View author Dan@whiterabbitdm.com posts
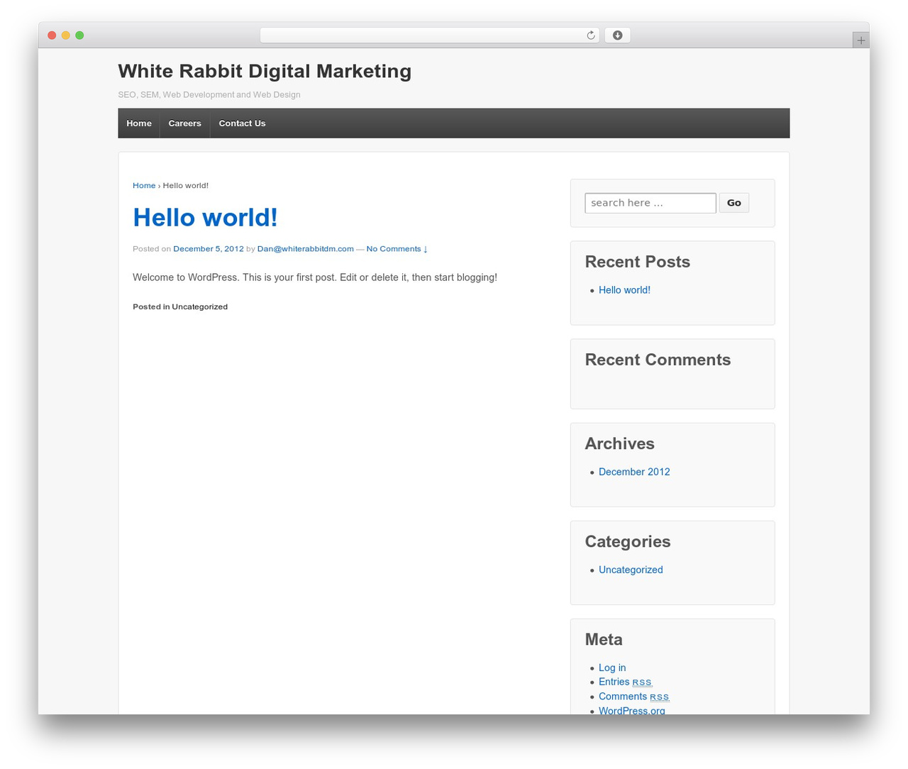 306,249
